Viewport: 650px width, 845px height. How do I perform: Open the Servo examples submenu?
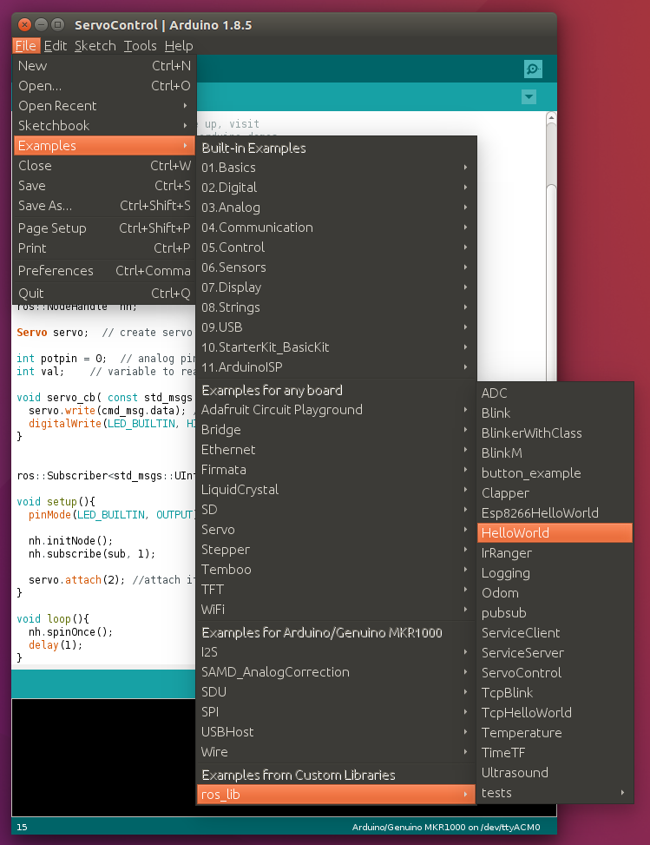point(336,529)
